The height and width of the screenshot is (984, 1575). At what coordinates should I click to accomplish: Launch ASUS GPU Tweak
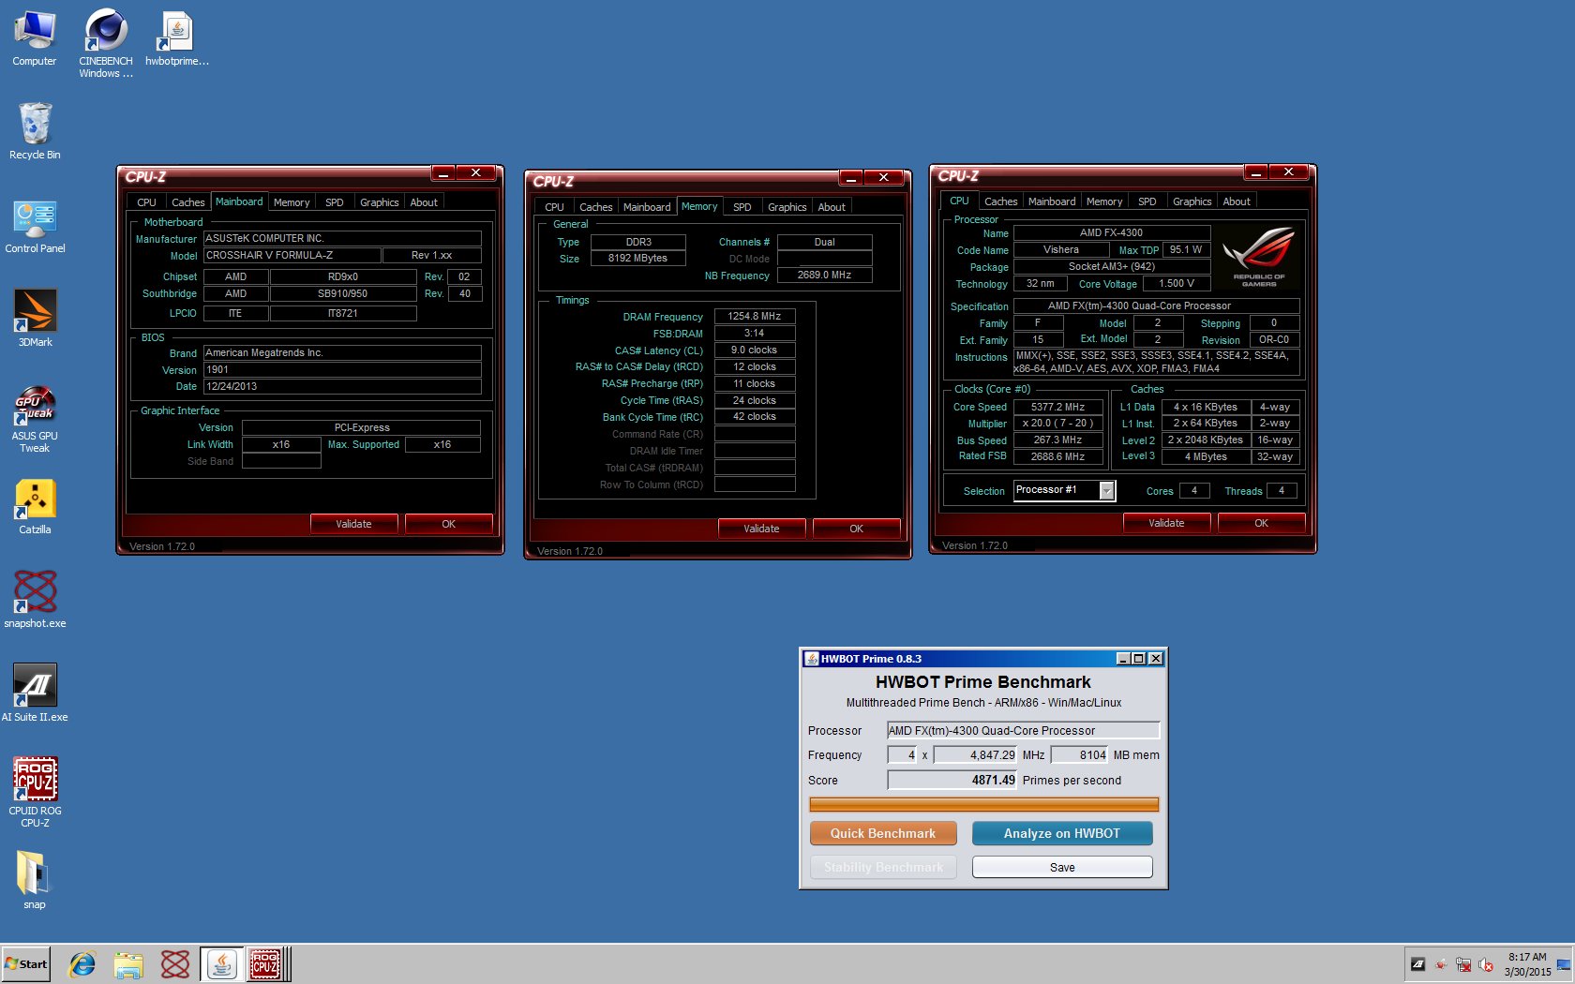pyautogui.click(x=35, y=418)
